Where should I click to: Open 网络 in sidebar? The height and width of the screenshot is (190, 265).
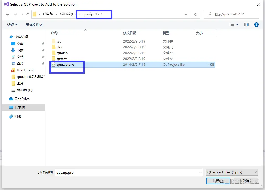(18, 117)
